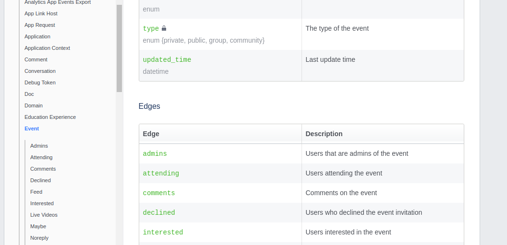The width and height of the screenshot is (507, 245).
Task: Navigate to Education Experience page
Action: point(50,117)
